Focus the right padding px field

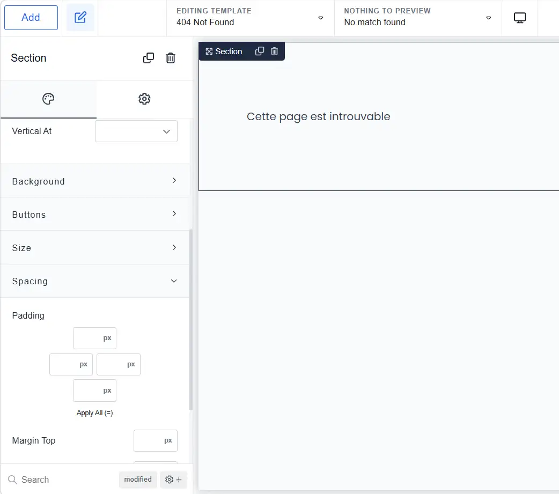pos(119,364)
